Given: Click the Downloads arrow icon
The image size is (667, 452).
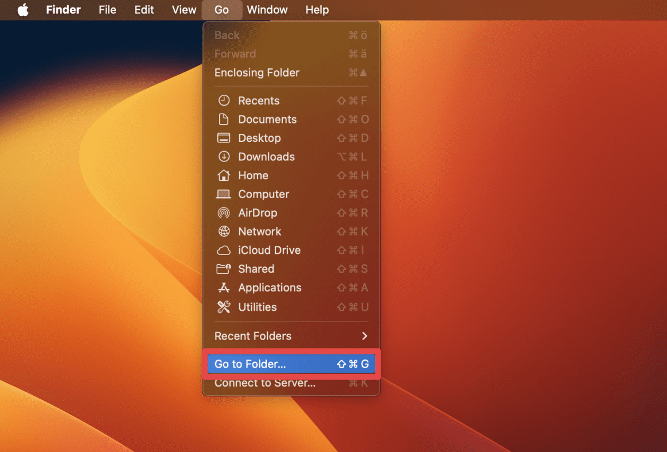Looking at the screenshot, I should click(x=224, y=156).
